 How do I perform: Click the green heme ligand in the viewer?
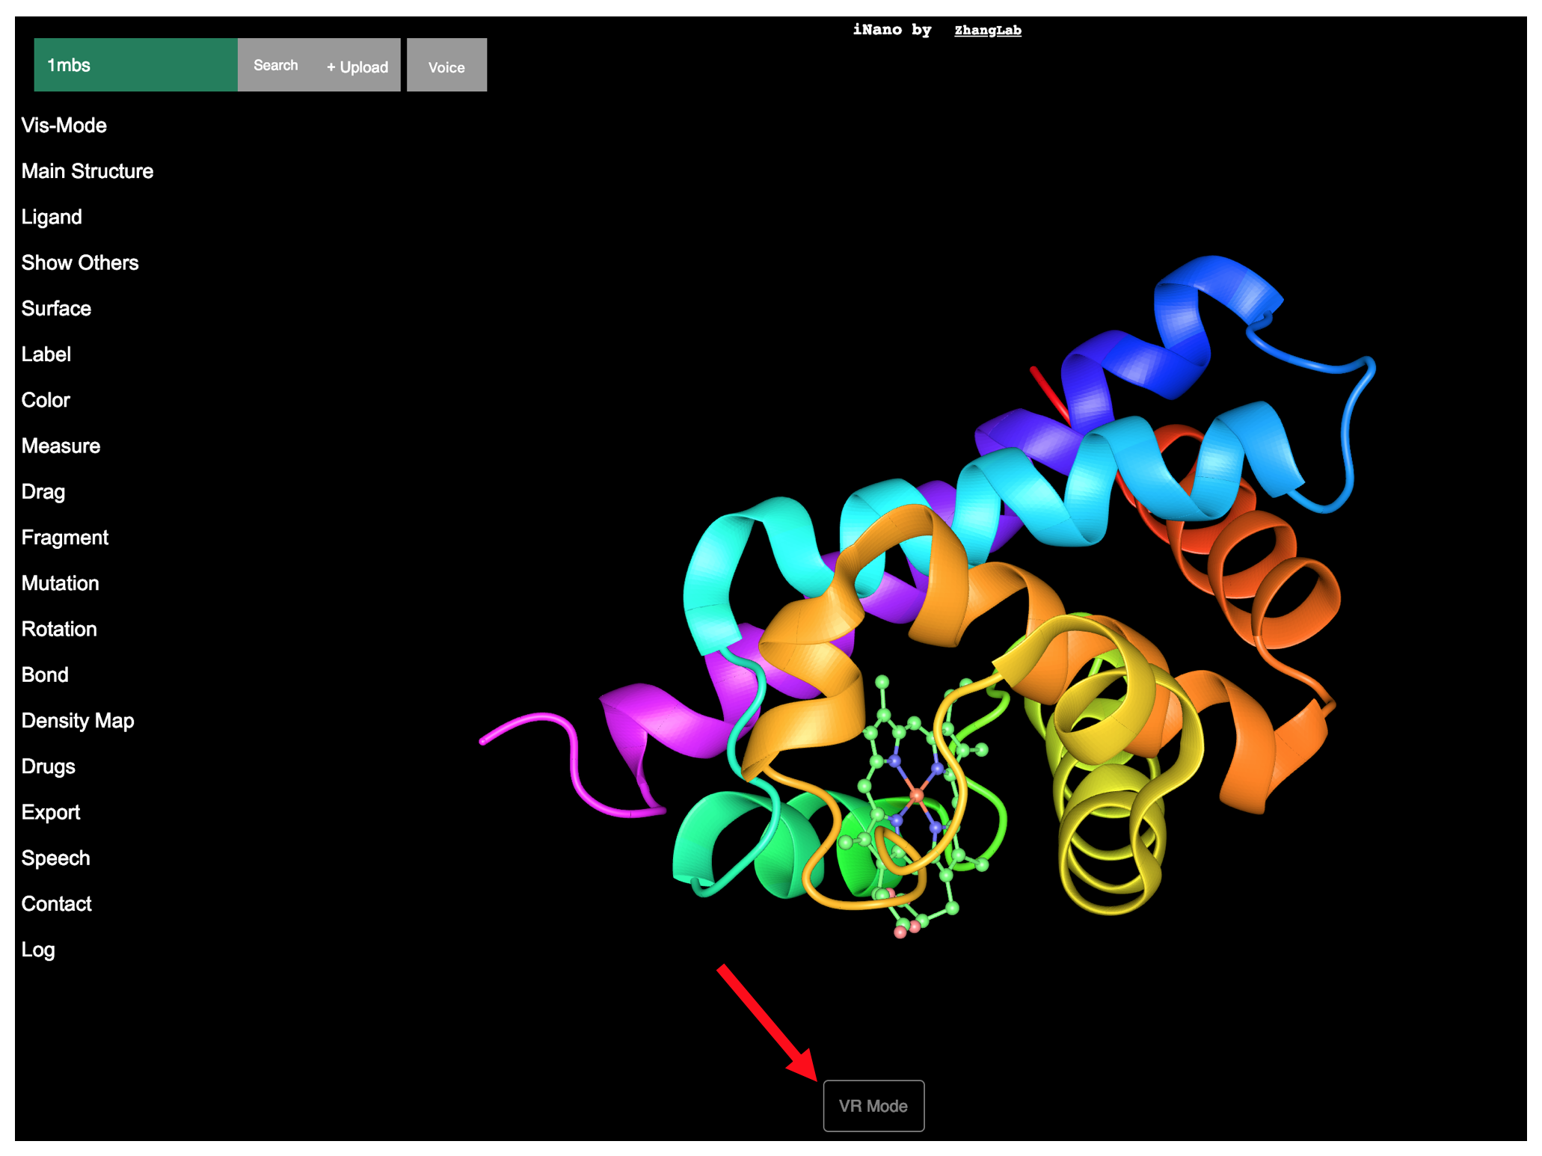tap(917, 794)
